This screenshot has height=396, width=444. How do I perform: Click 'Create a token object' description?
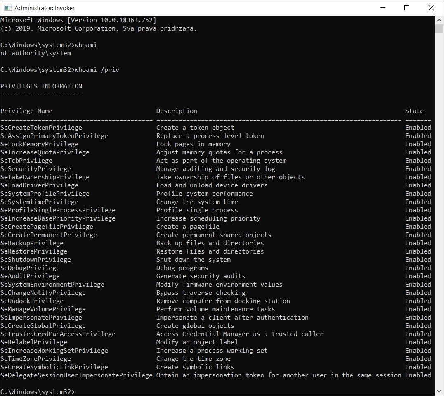coord(195,128)
